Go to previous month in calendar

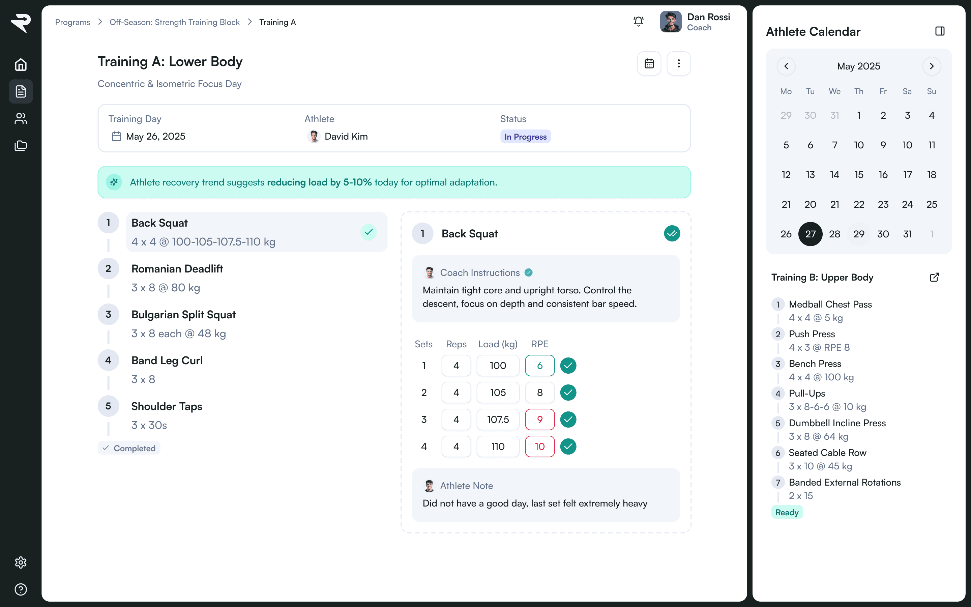pyautogui.click(x=786, y=66)
